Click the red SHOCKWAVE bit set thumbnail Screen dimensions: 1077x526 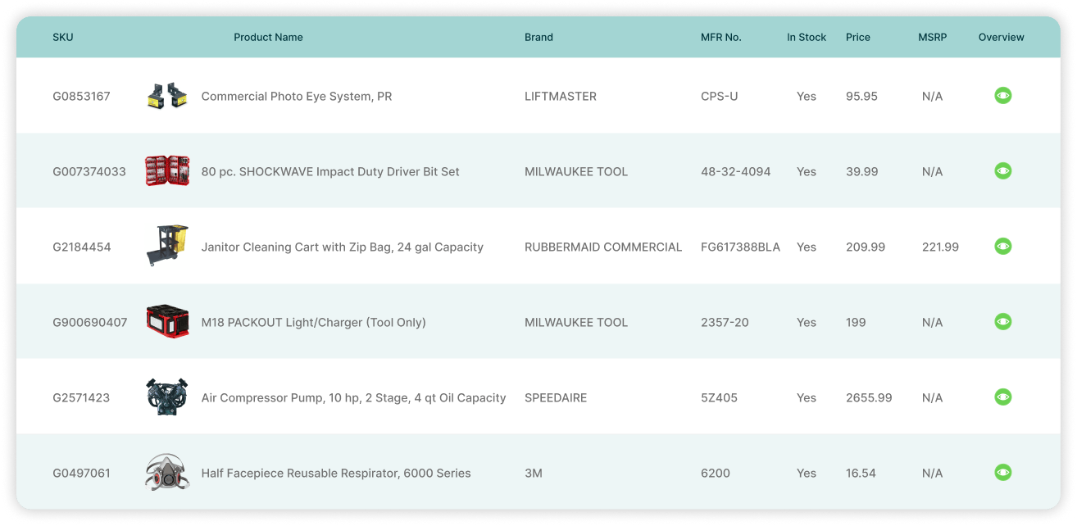click(x=167, y=171)
